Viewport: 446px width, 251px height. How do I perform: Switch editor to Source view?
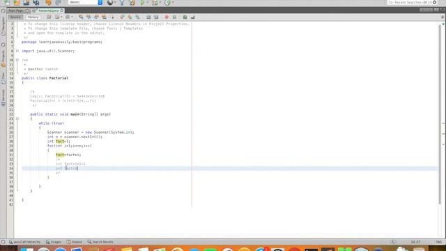pos(15,17)
